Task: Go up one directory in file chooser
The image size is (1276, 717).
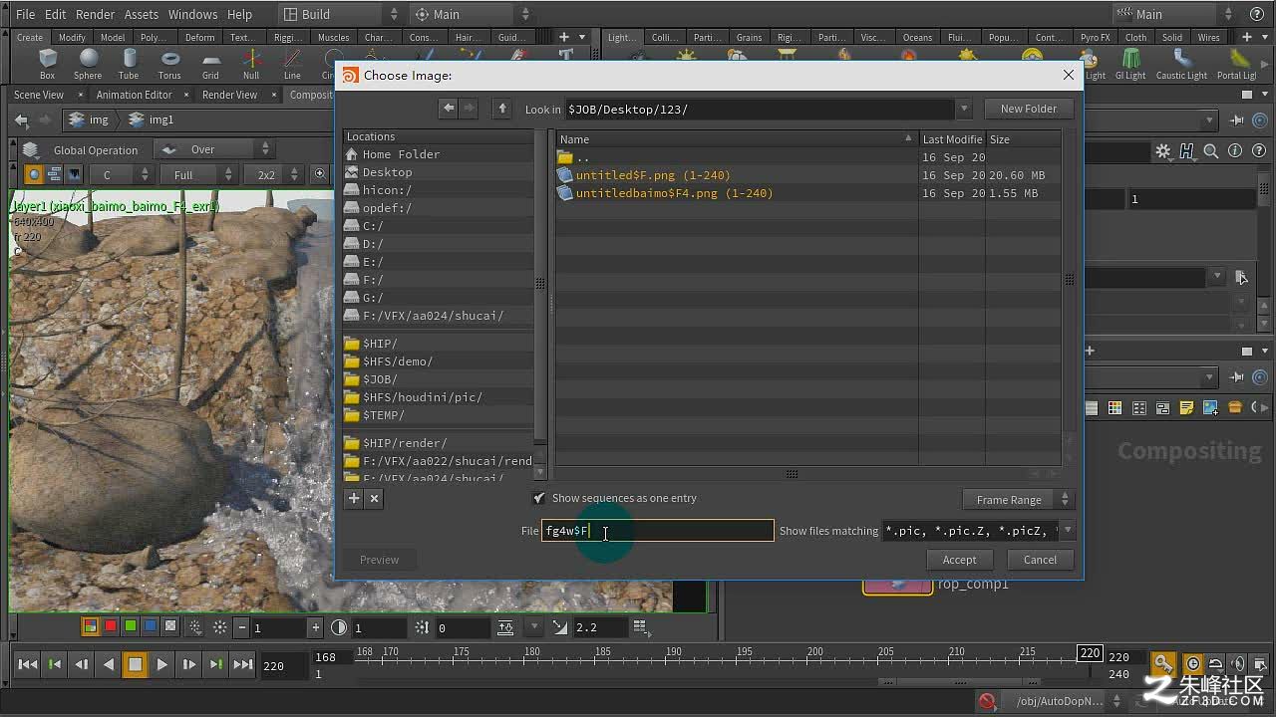Action: [502, 109]
